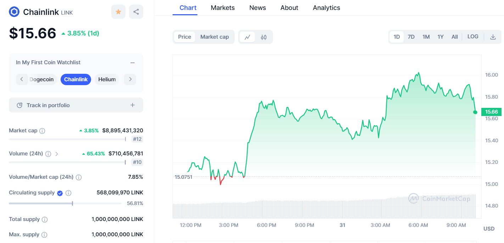The width and height of the screenshot is (504, 243).
Task: Click the #12 market cap rank badge
Action: pos(137,139)
